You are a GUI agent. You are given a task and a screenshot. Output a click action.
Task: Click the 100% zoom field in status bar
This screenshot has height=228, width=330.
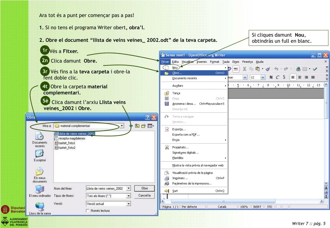[x=244, y=207]
